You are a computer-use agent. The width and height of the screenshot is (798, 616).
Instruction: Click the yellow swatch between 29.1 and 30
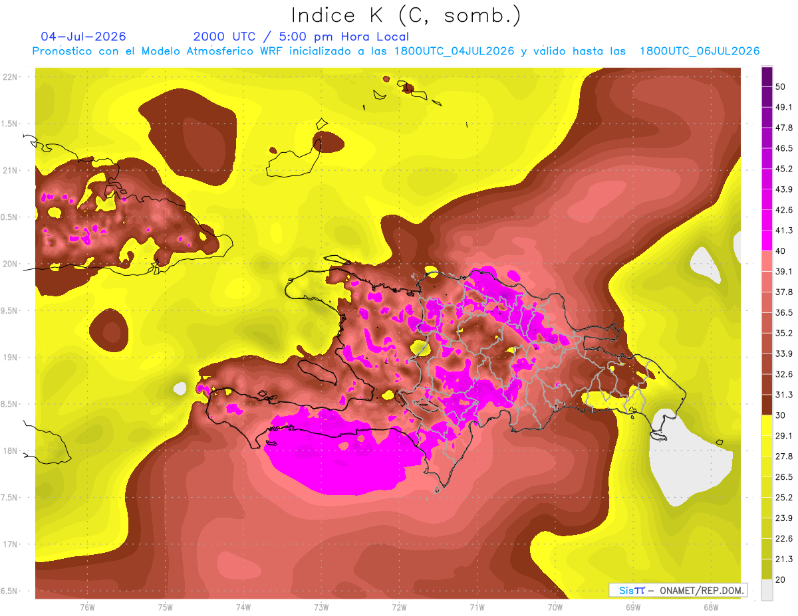pos(767,426)
